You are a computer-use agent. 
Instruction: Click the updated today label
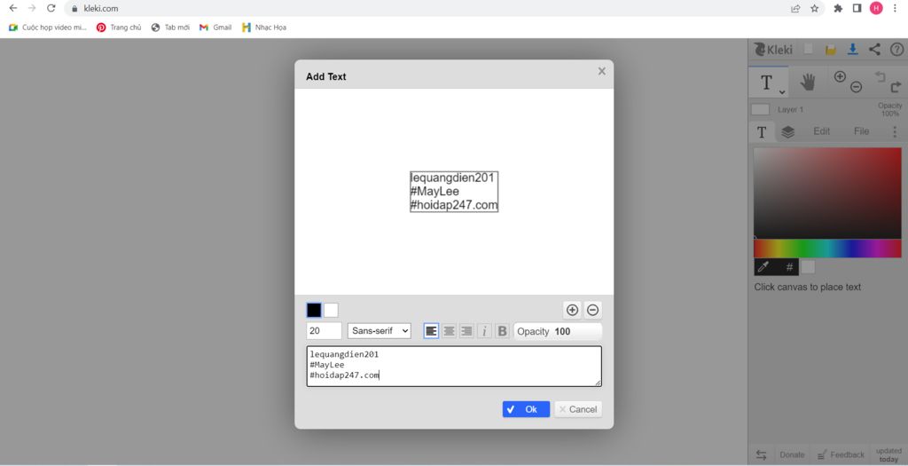click(x=888, y=455)
